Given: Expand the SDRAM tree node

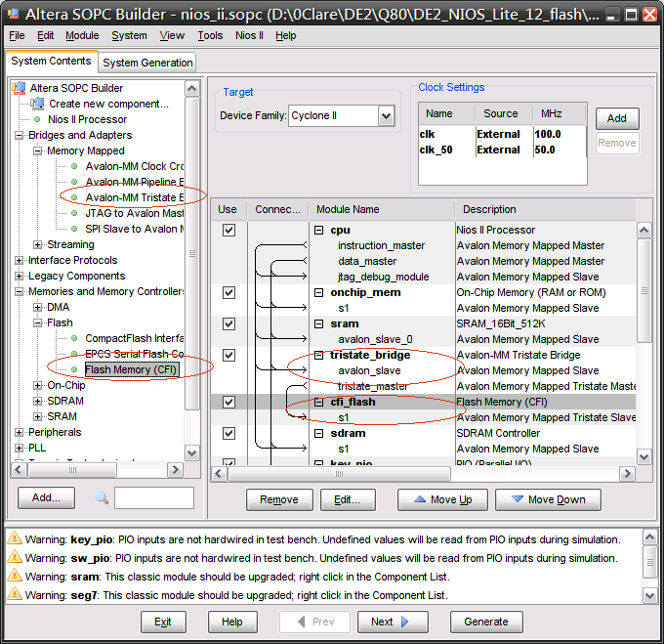Looking at the screenshot, I should [x=38, y=401].
